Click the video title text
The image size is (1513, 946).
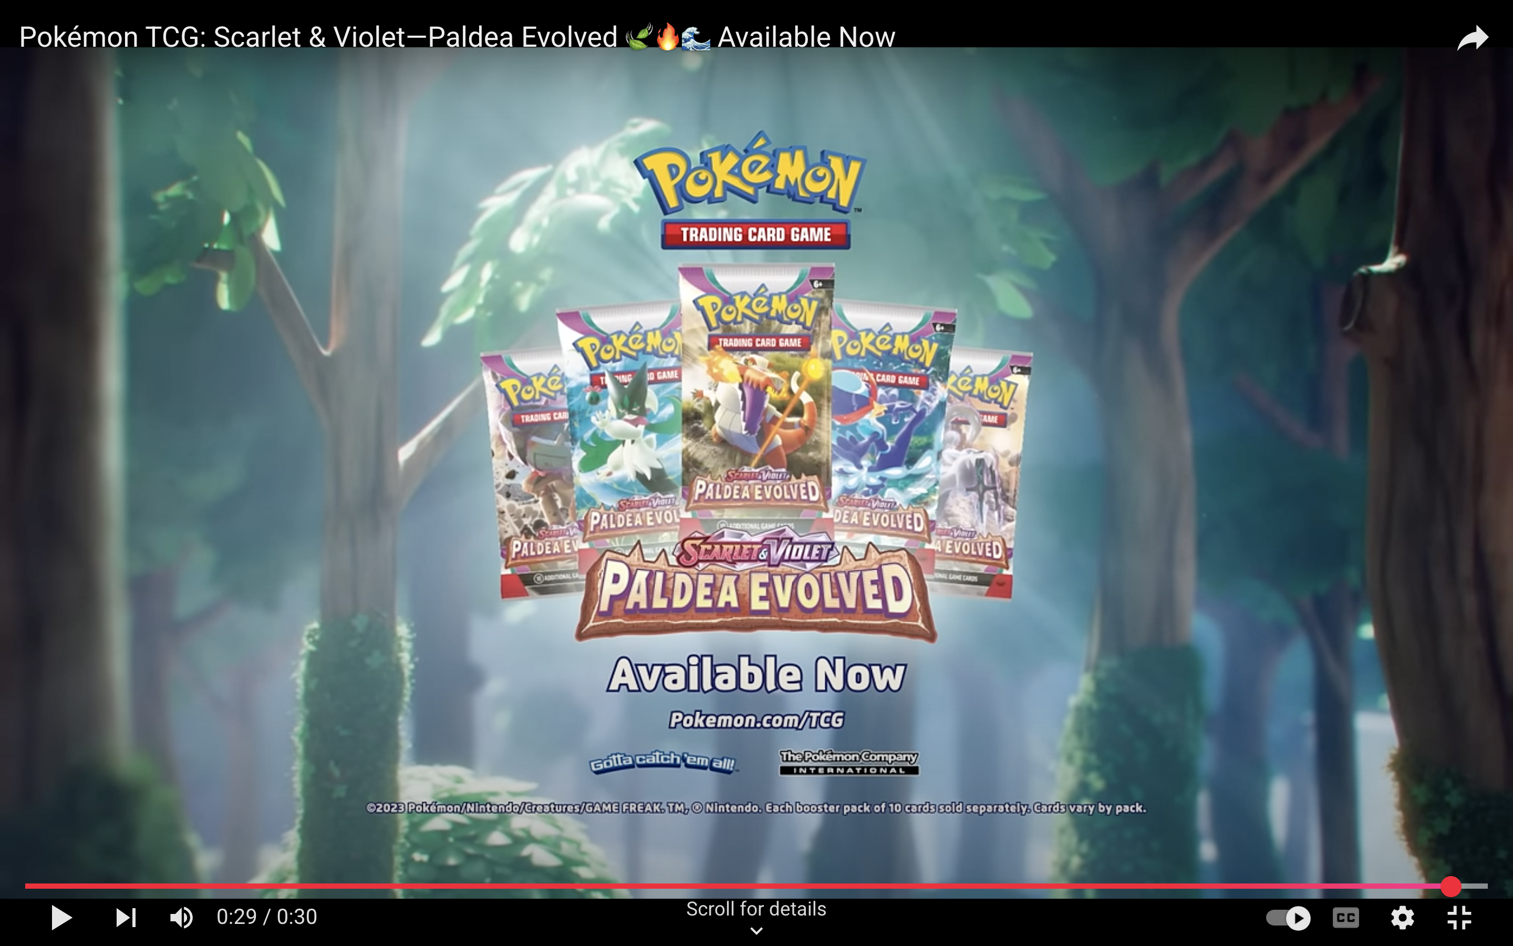click(457, 37)
